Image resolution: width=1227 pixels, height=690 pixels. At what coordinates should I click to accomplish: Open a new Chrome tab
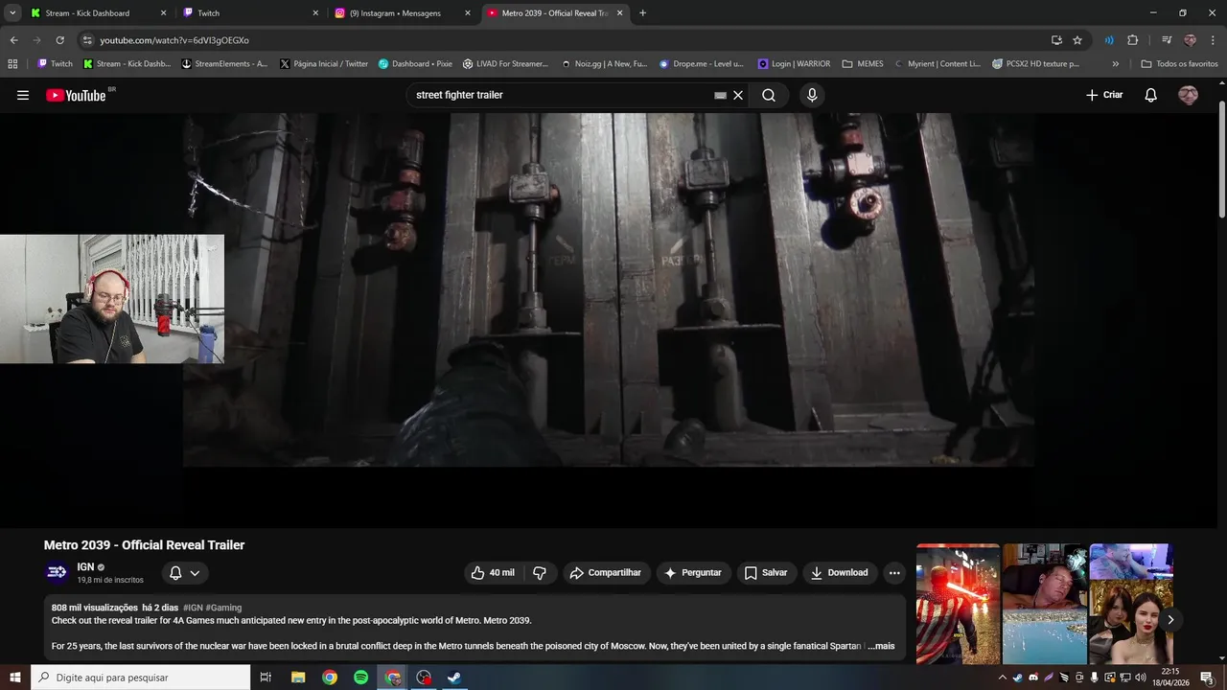click(x=642, y=13)
